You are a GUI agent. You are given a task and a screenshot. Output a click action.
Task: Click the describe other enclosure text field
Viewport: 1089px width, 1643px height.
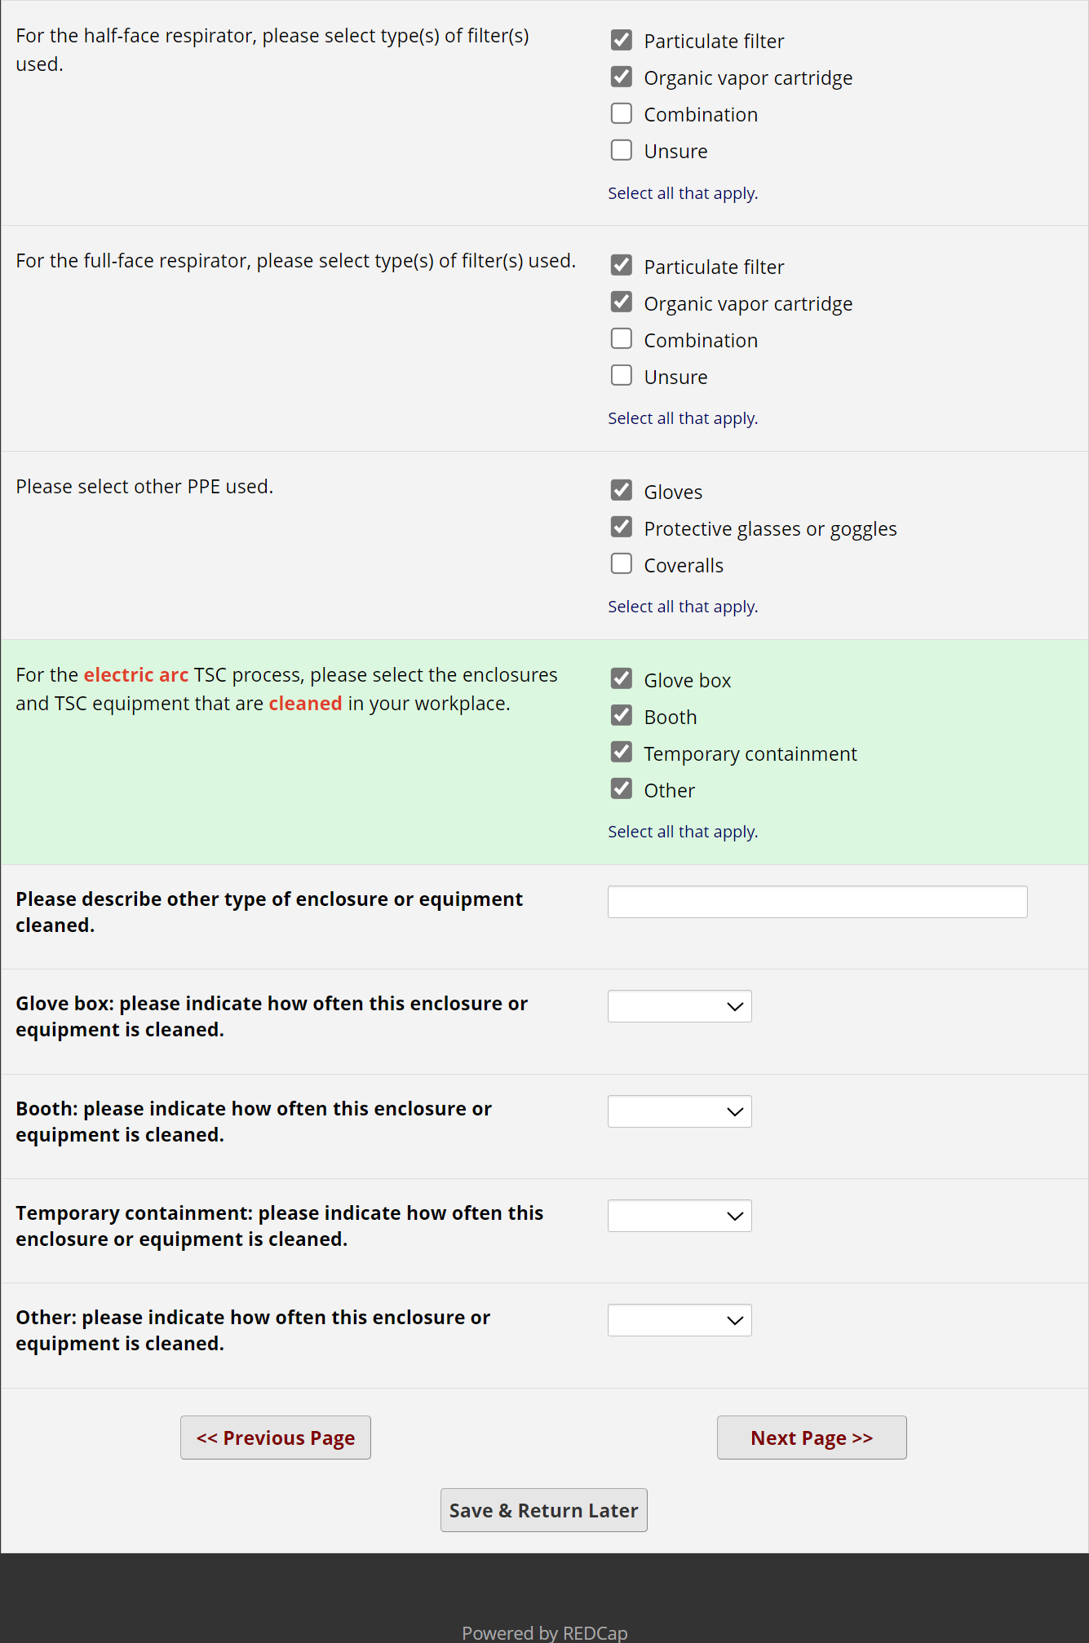(x=817, y=902)
